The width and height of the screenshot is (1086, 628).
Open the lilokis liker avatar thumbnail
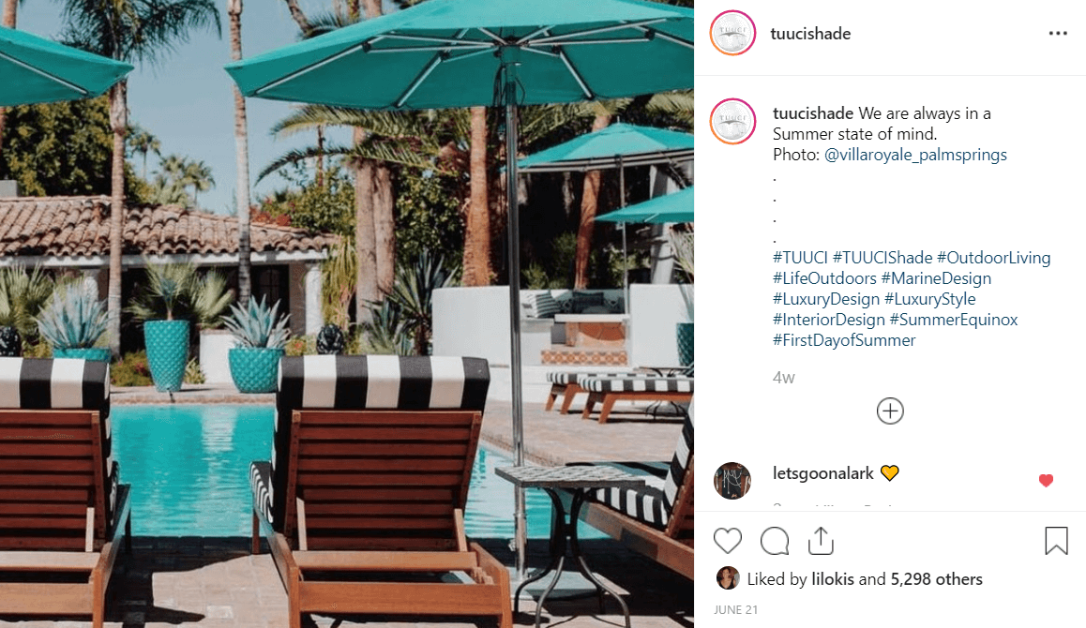pos(727,577)
